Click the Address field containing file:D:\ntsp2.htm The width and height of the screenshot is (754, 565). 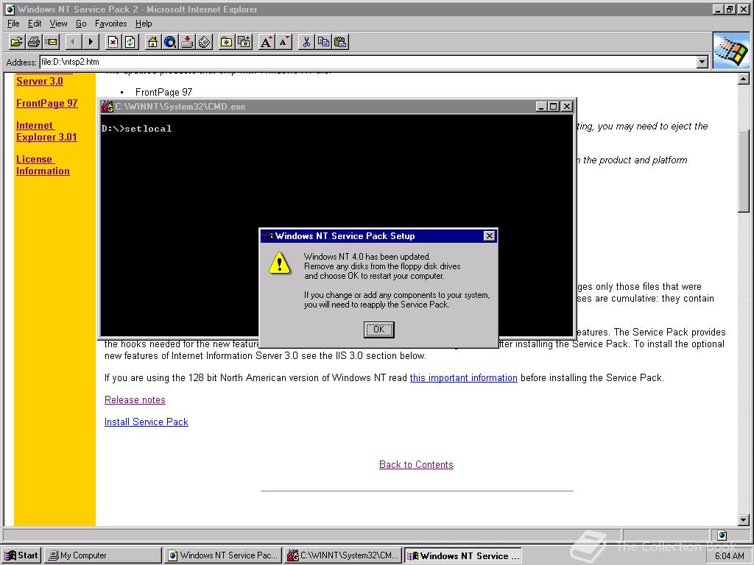[368, 62]
